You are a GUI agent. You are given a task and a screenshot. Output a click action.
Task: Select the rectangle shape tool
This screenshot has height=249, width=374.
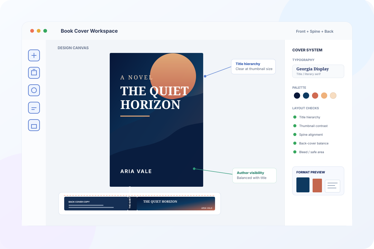tap(34, 125)
